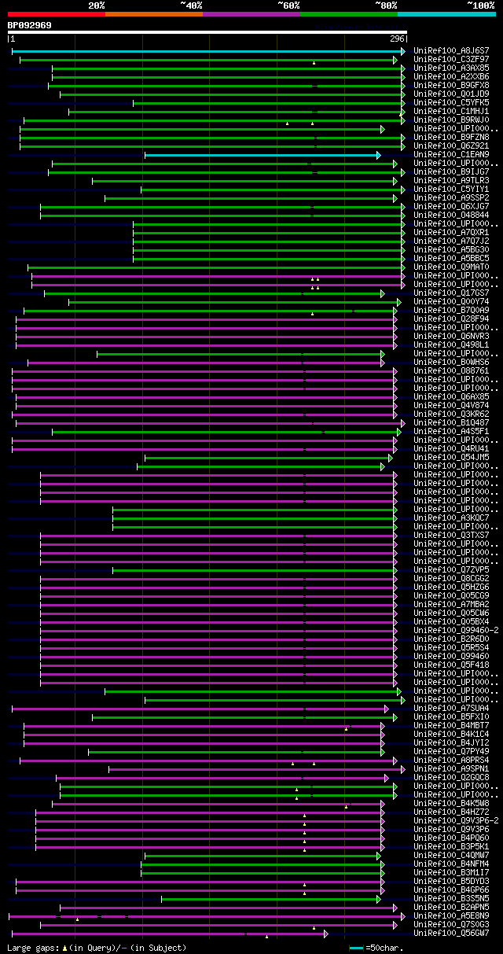Click hit UniRef100_C5YFK5
Image resolution: width=503 pixels, height=954 pixels.
click(x=451, y=102)
